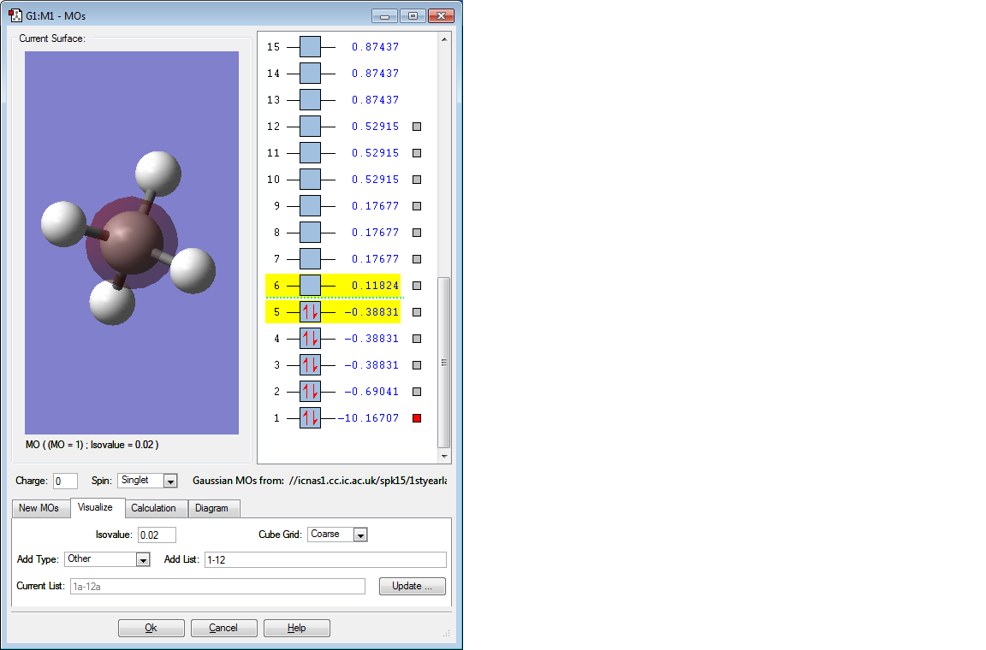Switch to the Calculation tab
This screenshot has height=650, width=986.
[153, 508]
